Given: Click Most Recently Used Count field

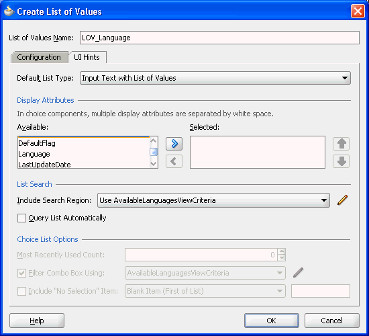Looking at the screenshot, I should coord(201,255).
